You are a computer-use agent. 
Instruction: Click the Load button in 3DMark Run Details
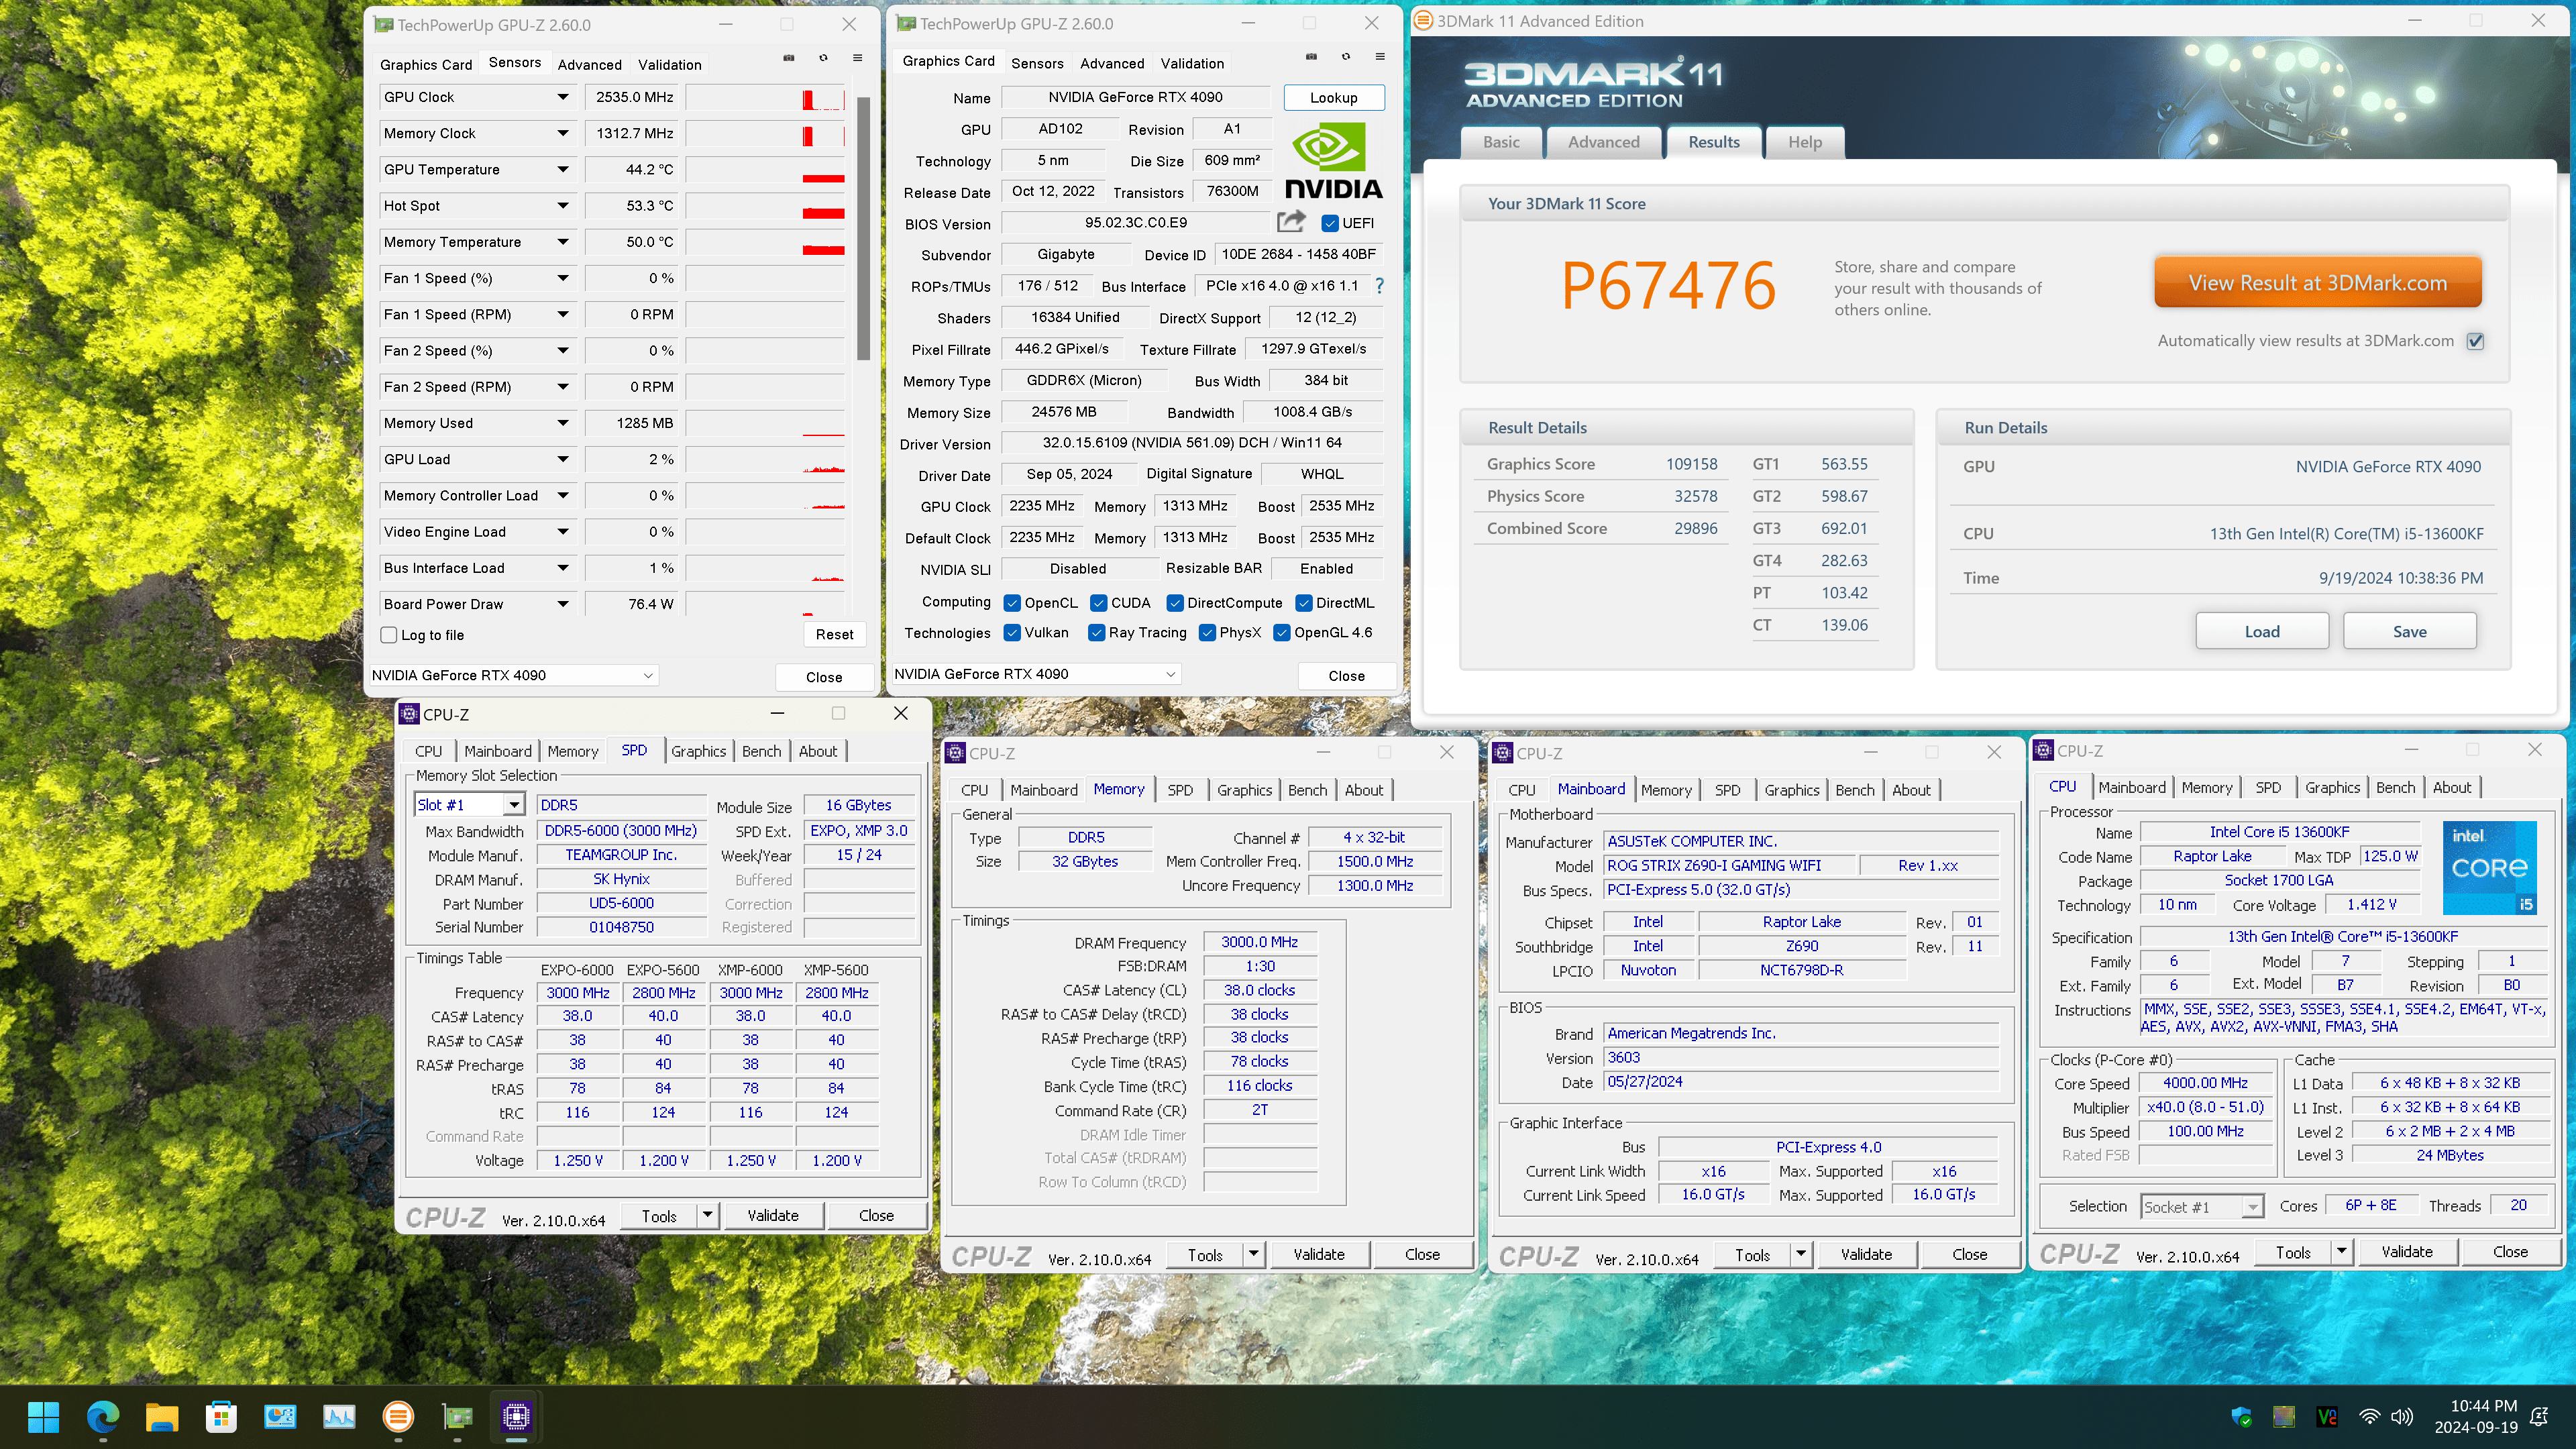(x=2262, y=631)
